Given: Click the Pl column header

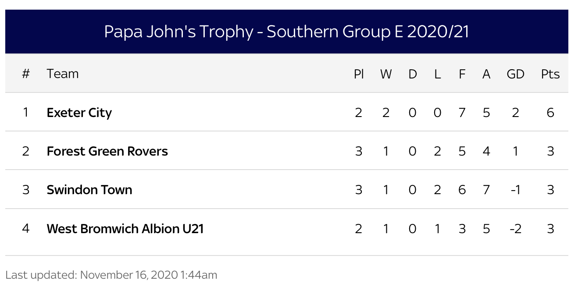Looking at the screenshot, I should 359,74.
